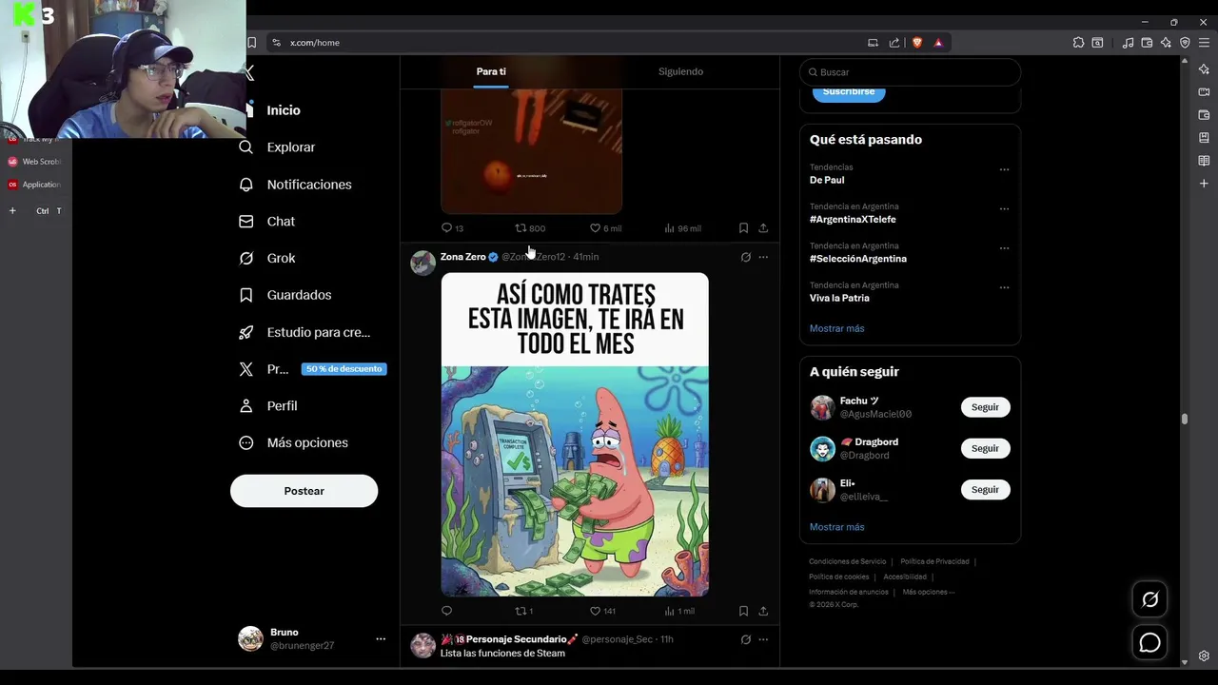Repost the post with 800 reposts
The height and width of the screenshot is (685, 1218).
(x=530, y=228)
